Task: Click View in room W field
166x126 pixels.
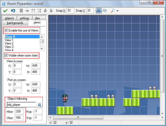Action: click(36, 66)
